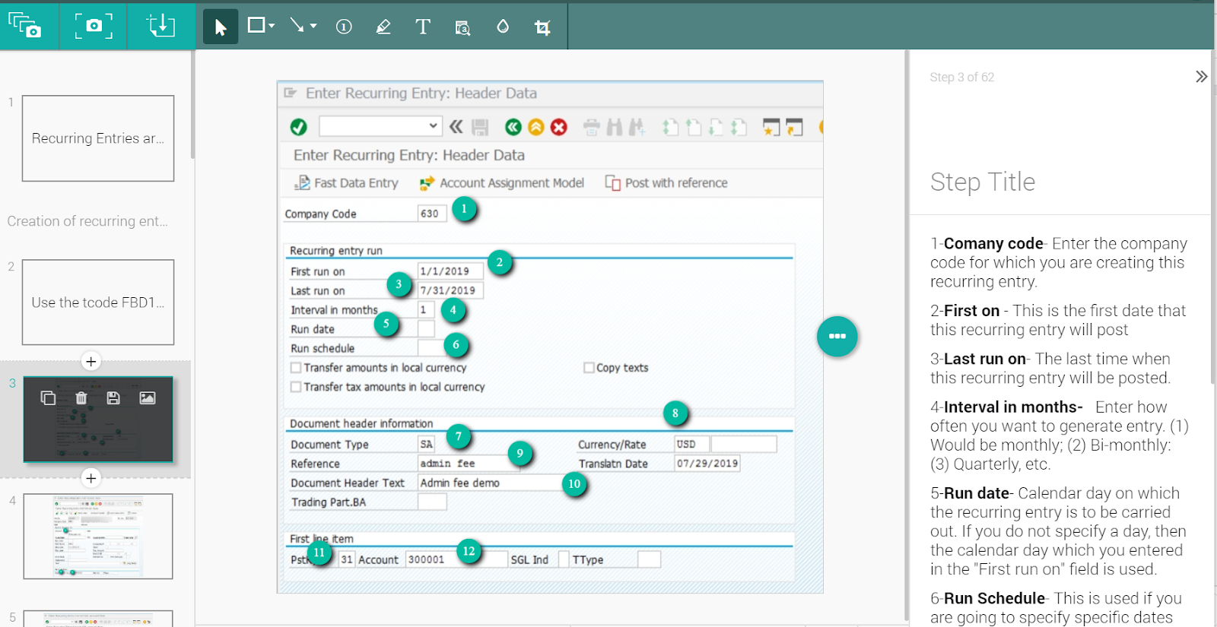Click the magnify text search tool
Image resolution: width=1217 pixels, height=627 pixels.
coord(462,28)
